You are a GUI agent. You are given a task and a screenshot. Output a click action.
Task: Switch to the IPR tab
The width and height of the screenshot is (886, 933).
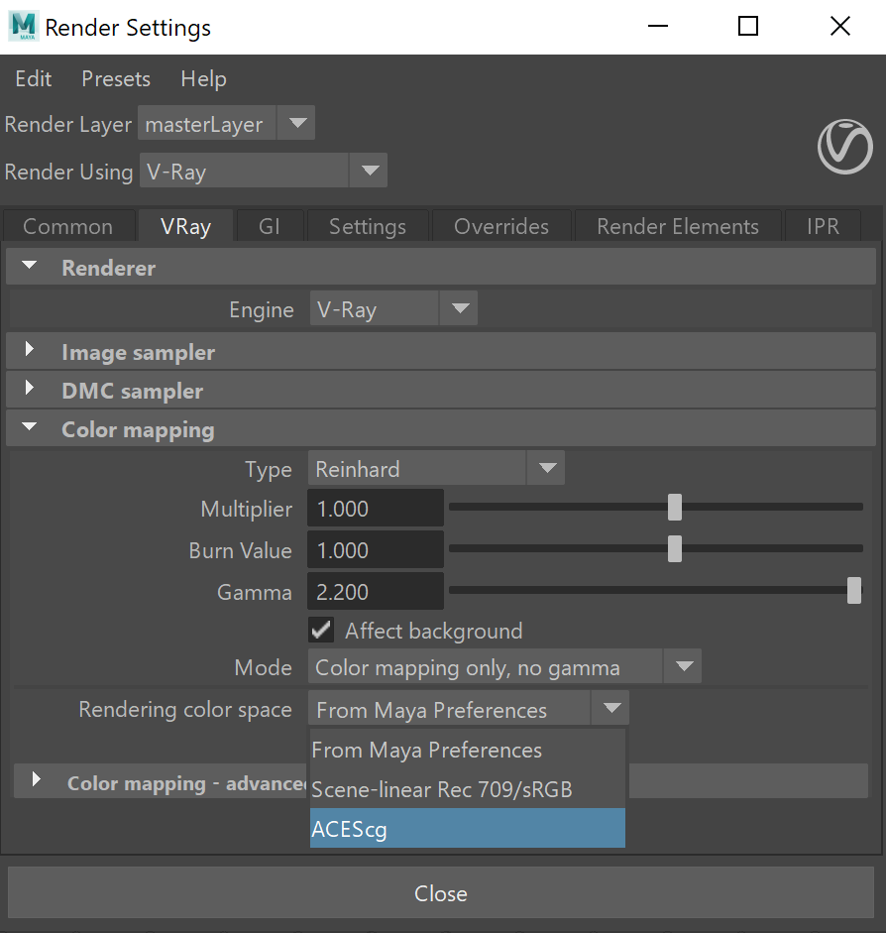point(823,226)
